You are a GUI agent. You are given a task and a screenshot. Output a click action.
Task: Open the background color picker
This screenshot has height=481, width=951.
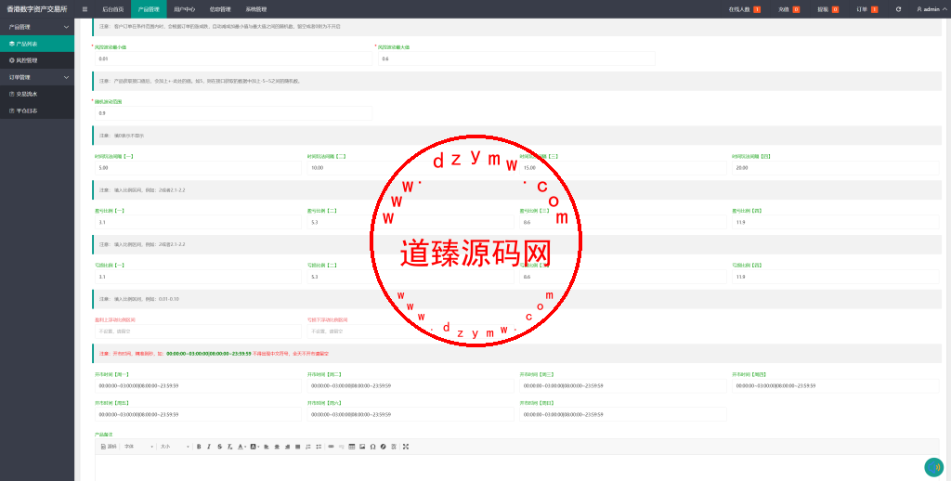point(254,447)
